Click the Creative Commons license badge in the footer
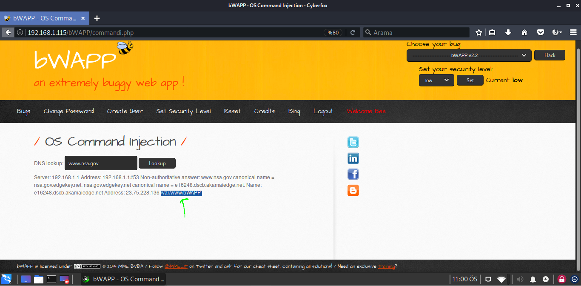The width and height of the screenshot is (581, 286). (87, 266)
